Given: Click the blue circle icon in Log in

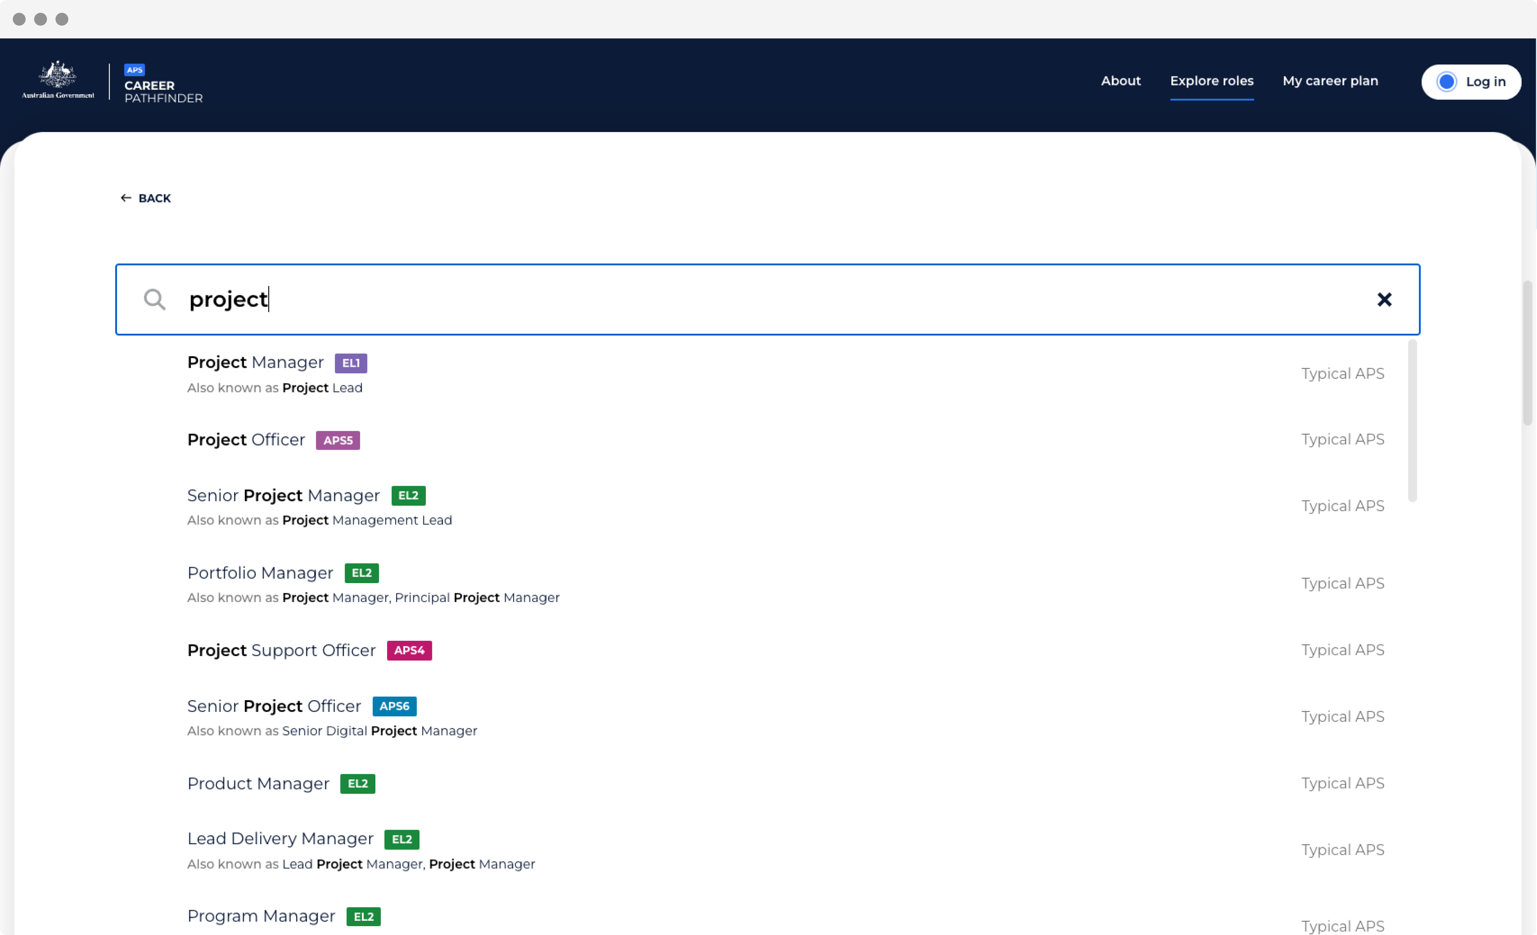Looking at the screenshot, I should 1447,82.
